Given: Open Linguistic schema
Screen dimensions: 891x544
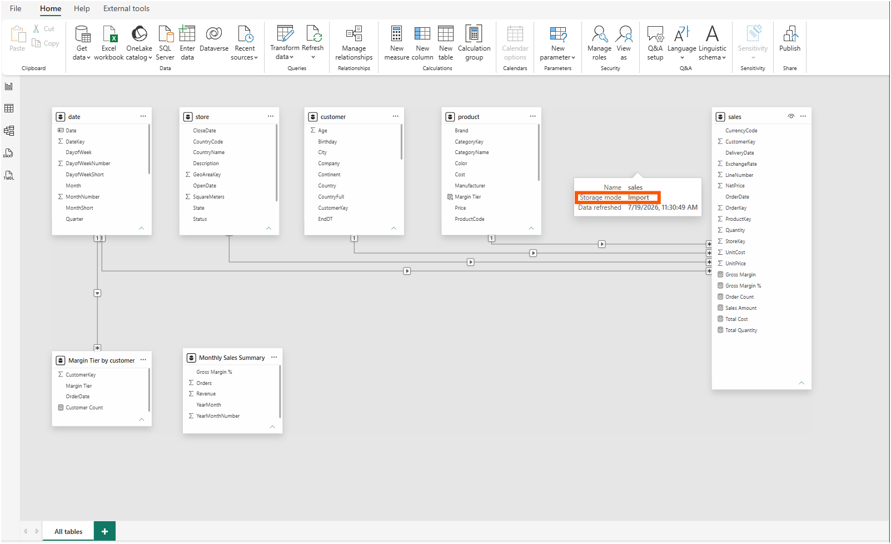Looking at the screenshot, I should click(x=713, y=43).
